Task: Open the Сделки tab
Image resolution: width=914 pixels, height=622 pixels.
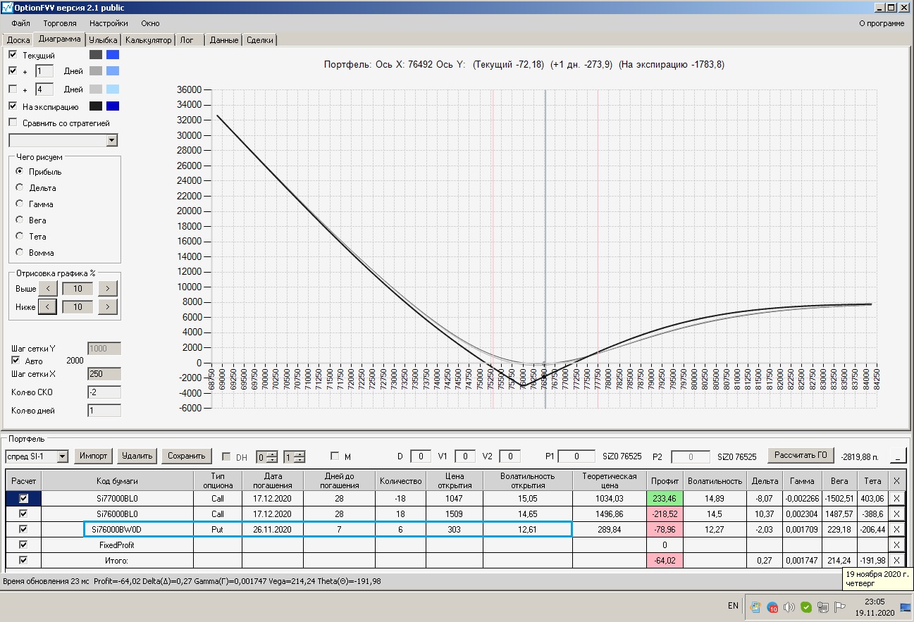Action: [x=260, y=40]
